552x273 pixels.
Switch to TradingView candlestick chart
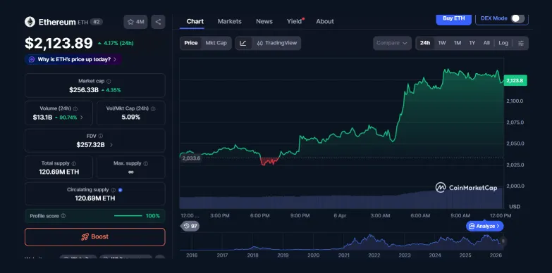pos(276,43)
